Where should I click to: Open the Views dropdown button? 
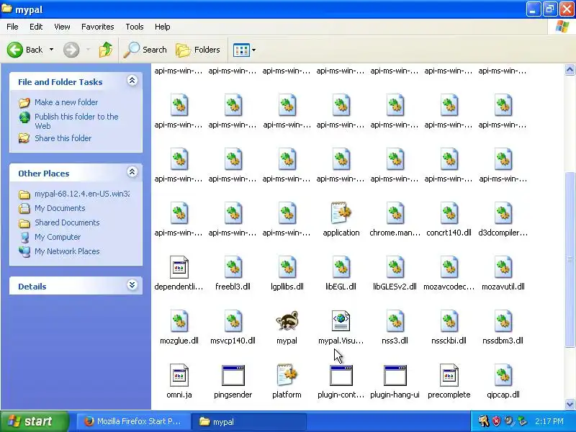244,50
